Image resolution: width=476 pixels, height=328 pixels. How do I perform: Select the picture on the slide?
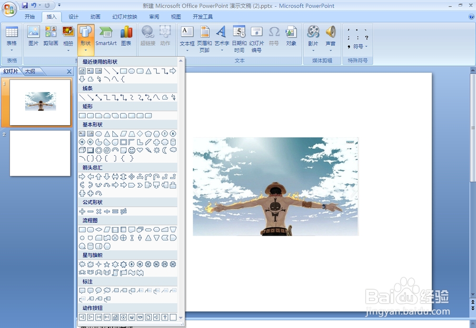coord(276,187)
